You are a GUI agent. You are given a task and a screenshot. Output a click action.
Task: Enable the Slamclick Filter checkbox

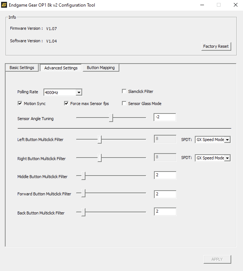pos(124,91)
